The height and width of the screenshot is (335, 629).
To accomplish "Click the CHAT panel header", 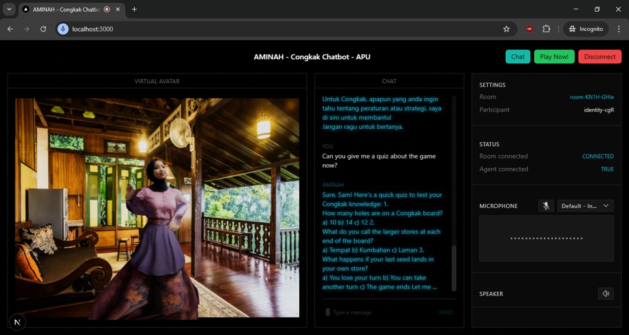I will (x=389, y=81).
